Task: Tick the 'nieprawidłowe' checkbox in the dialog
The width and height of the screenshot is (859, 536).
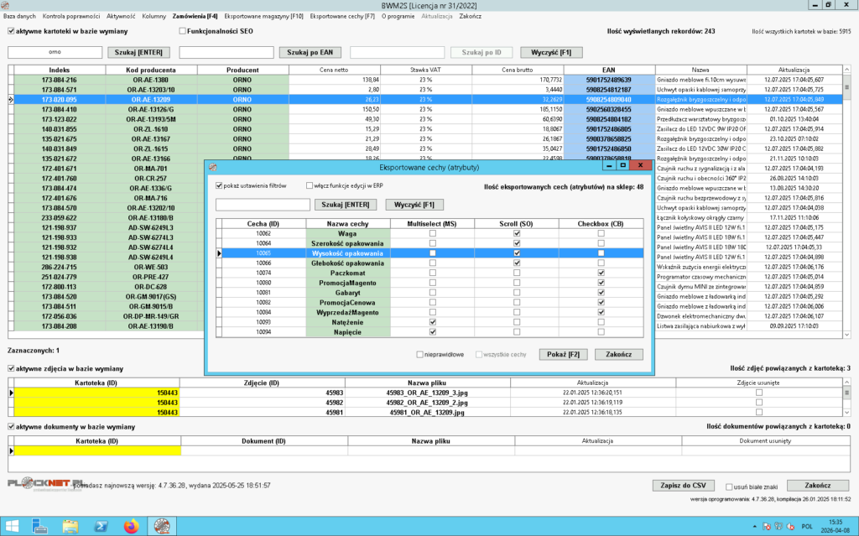Action: coord(421,354)
